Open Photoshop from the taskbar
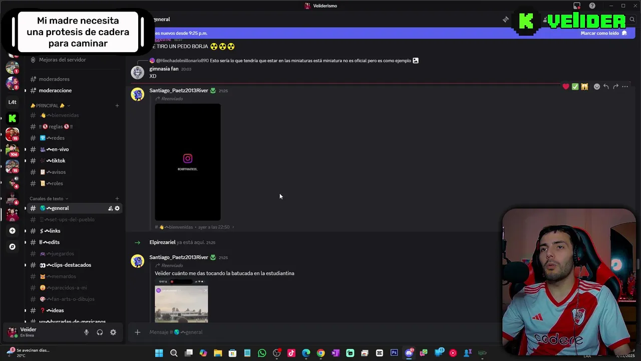The height and width of the screenshot is (361, 641). pyautogui.click(x=394, y=353)
